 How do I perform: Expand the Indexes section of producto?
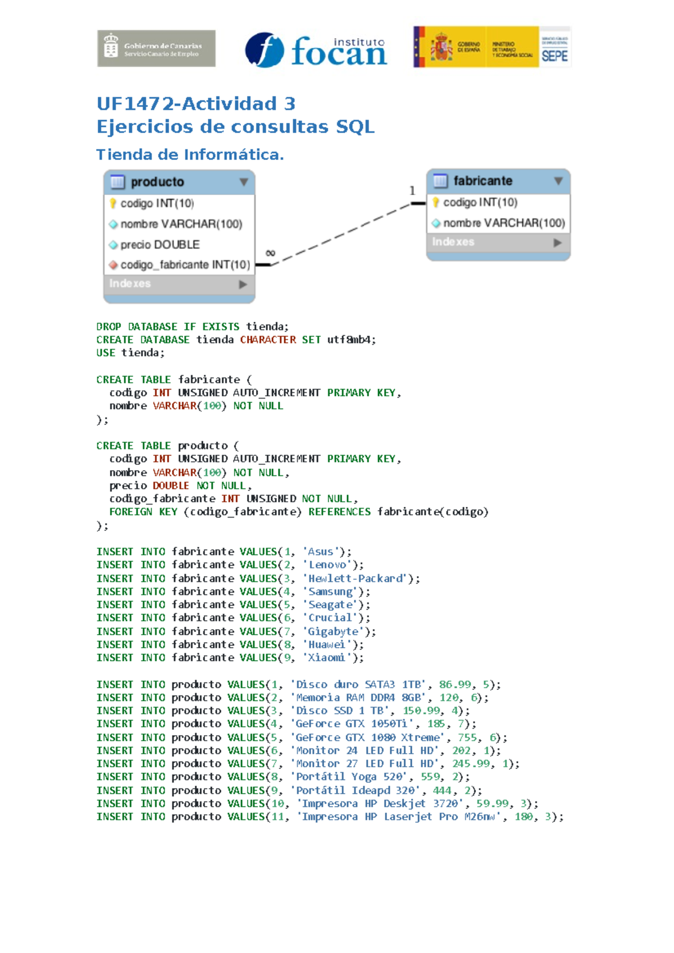point(243,284)
